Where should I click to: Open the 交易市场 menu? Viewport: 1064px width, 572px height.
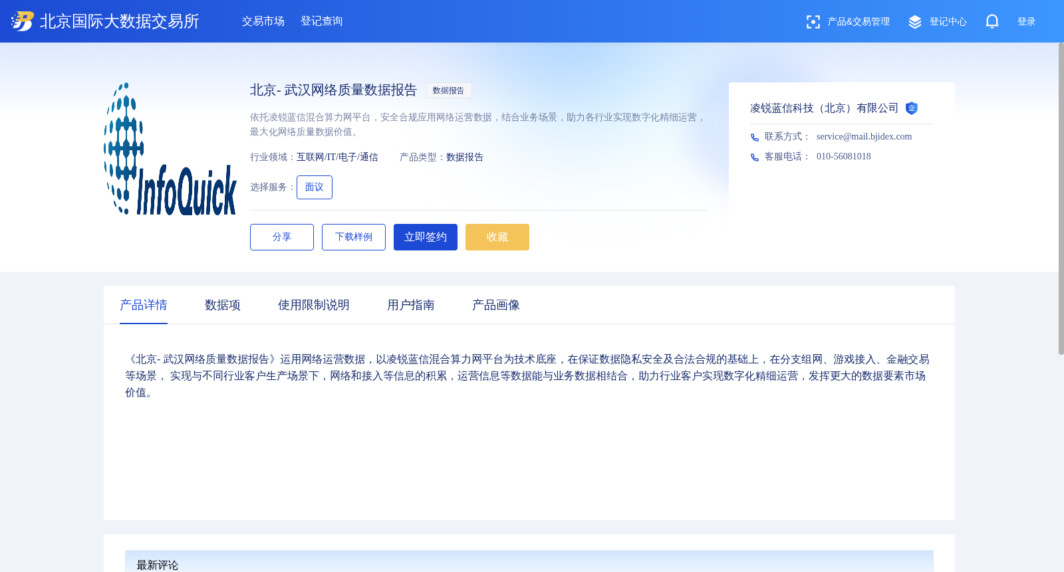click(263, 21)
